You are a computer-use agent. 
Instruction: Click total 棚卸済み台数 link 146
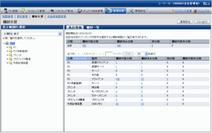119,46
